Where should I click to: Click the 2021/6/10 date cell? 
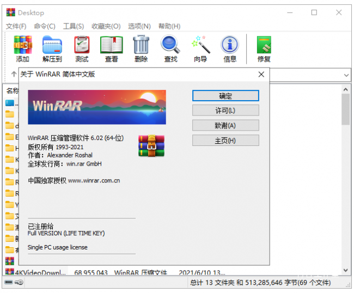coord(202,273)
